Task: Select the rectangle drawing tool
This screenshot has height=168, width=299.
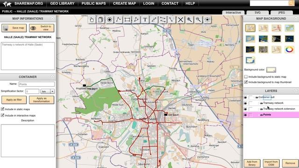Action: coord(127,20)
